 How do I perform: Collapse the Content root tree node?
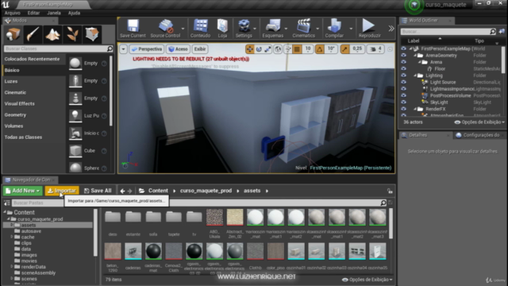click(5, 212)
